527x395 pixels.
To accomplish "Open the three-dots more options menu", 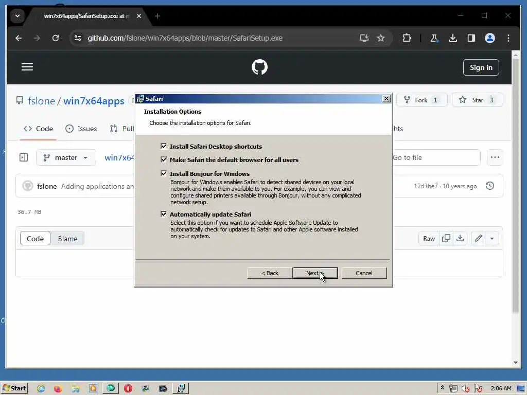I will (x=495, y=157).
